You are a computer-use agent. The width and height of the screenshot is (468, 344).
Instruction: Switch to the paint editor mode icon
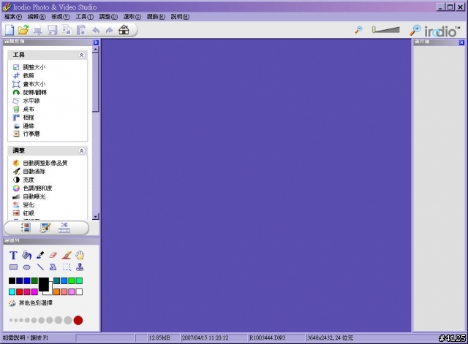[x=45, y=228]
